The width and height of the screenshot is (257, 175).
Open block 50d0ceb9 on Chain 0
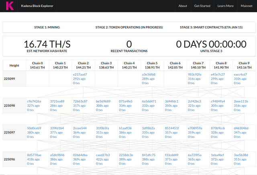click(x=34, y=128)
